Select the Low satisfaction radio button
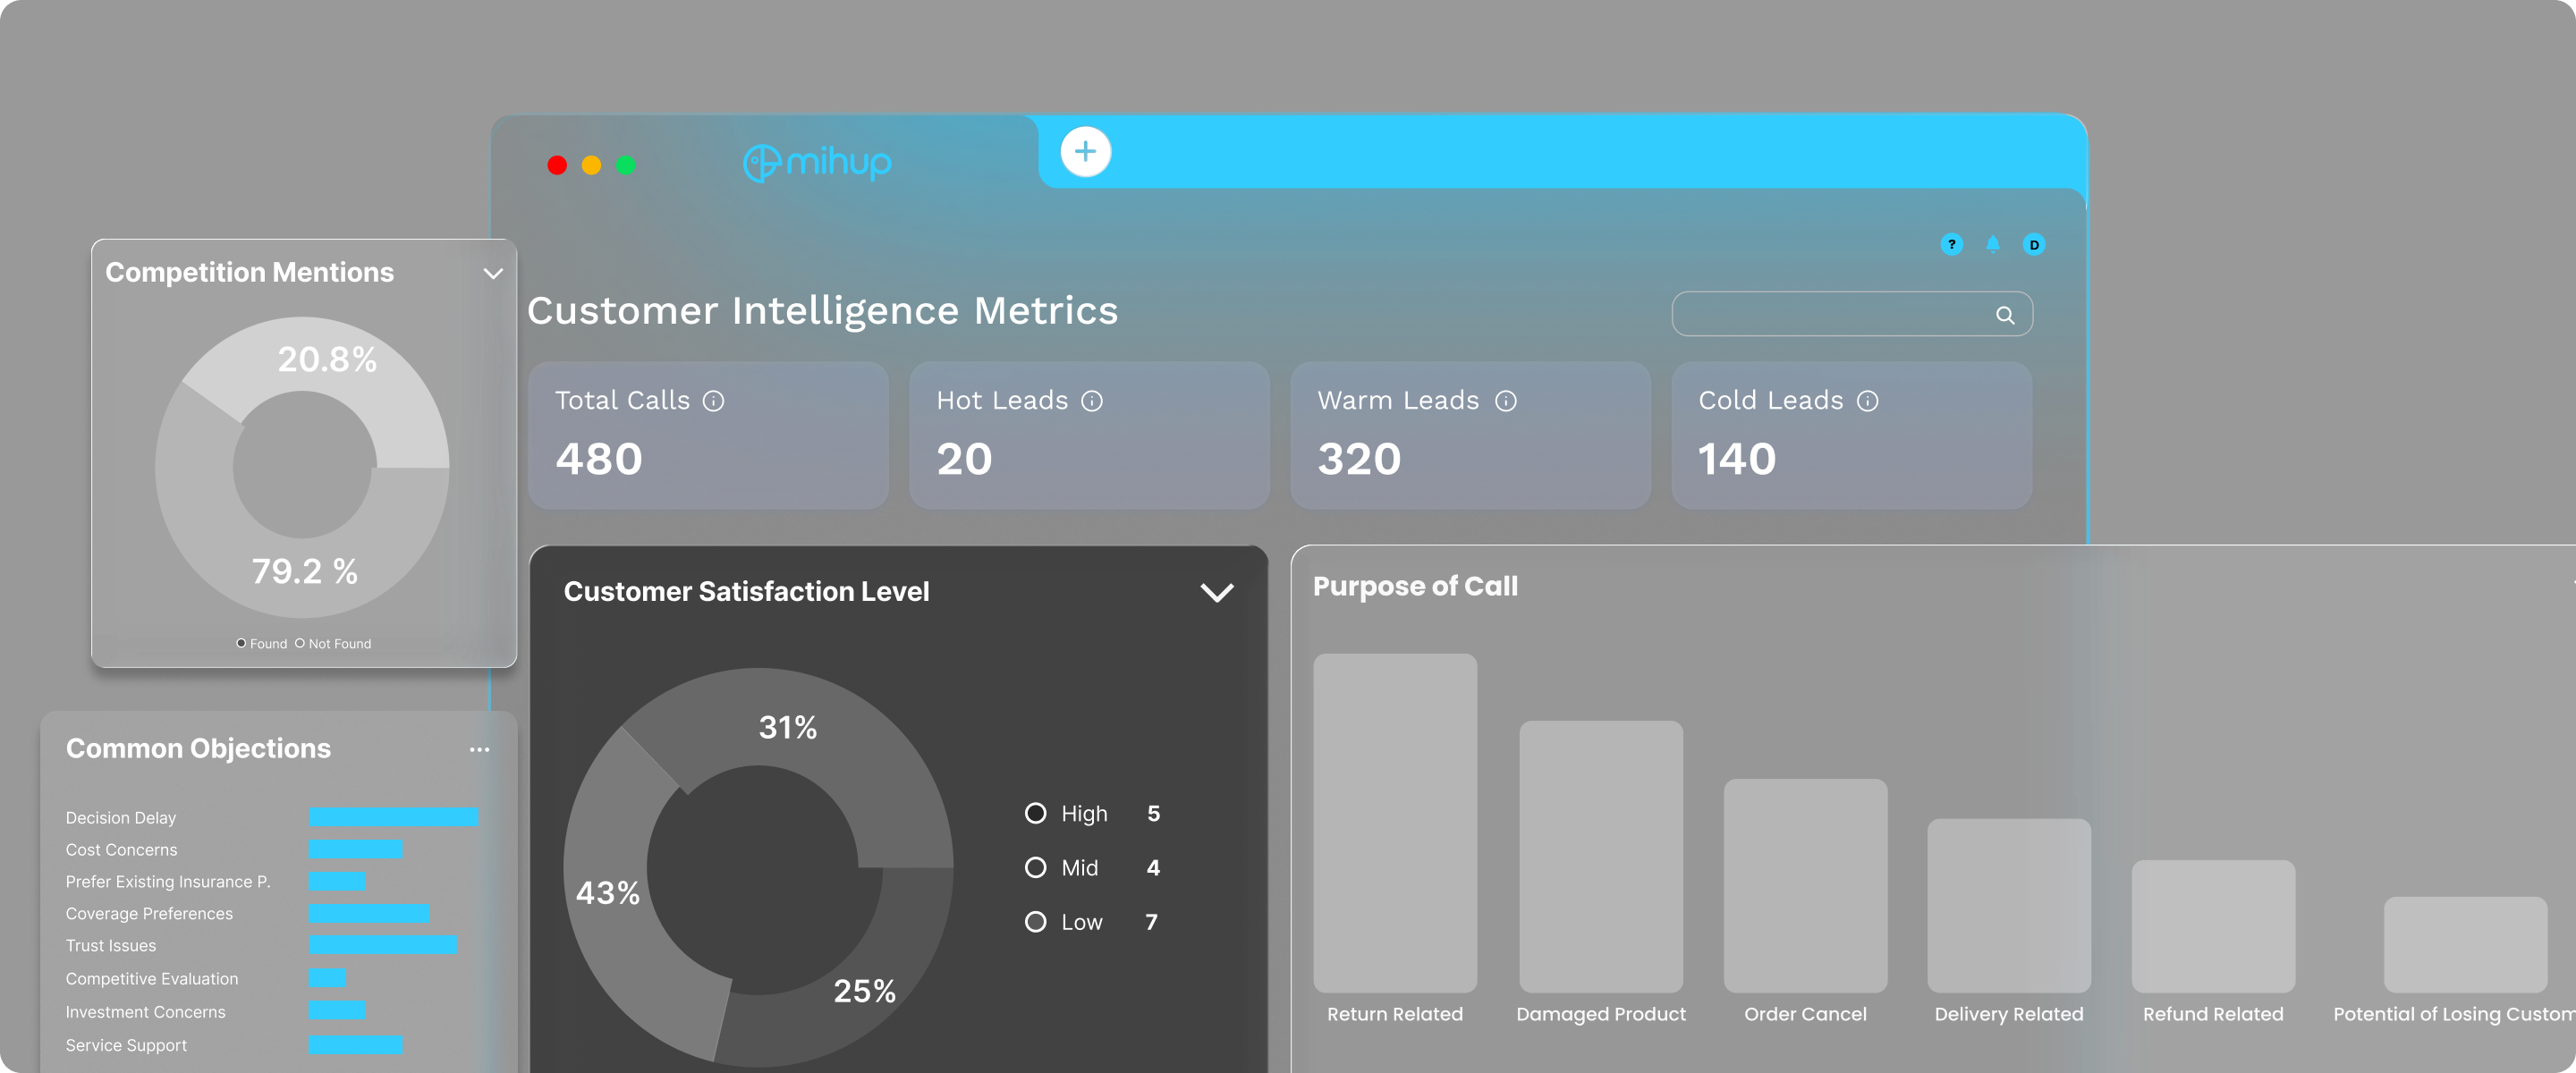 (x=1035, y=921)
